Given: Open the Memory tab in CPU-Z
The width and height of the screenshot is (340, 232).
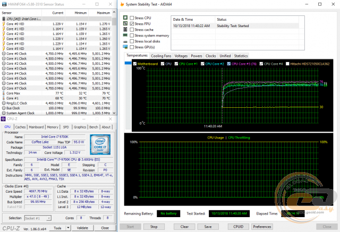Looking at the screenshot, I should [53, 127].
